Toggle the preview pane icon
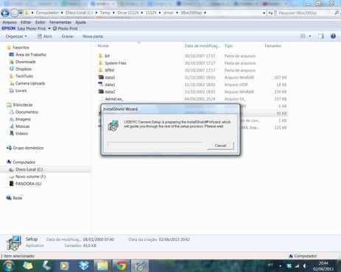 (x=321, y=36)
